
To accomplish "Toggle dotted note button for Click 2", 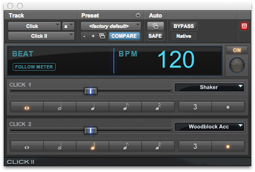I will [x=228, y=146].
